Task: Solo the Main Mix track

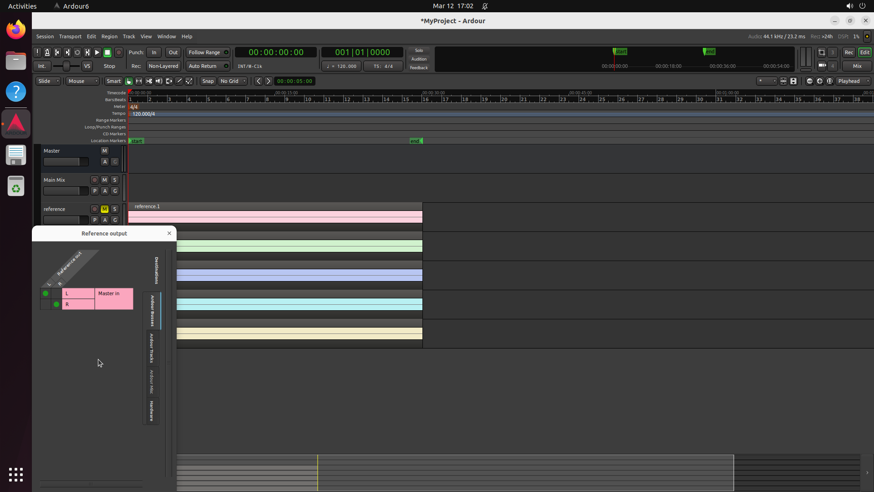Action: (x=115, y=180)
